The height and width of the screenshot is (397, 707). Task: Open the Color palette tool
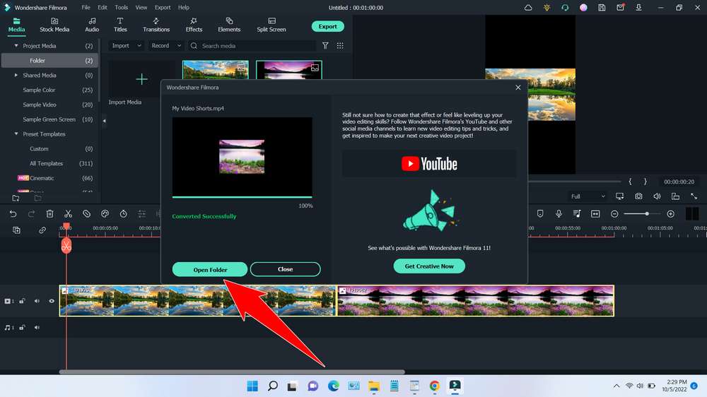pyautogui.click(x=105, y=214)
